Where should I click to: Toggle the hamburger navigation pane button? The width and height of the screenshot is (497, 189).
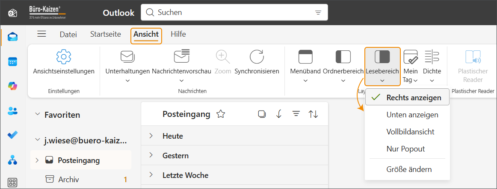click(41, 34)
